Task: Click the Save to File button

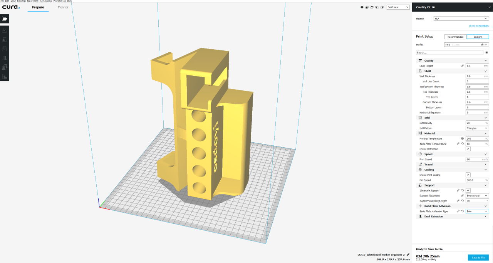Action: (x=478, y=258)
